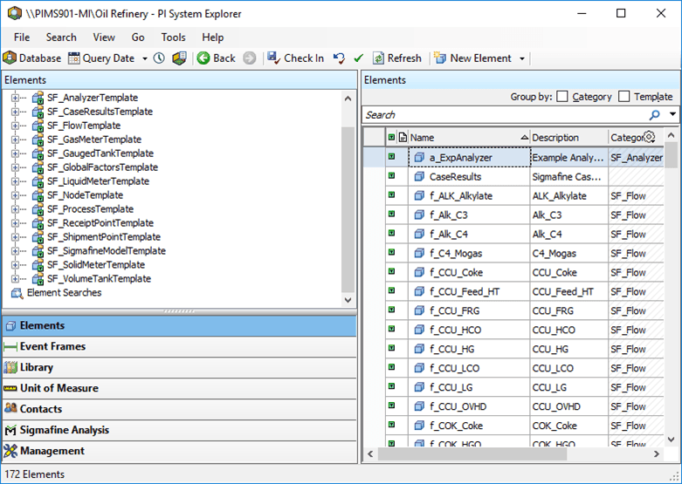This screenshot has width=682, height=484.
Task: Click the green status icon for f_ALK_Alkylate
Action: 391,194
